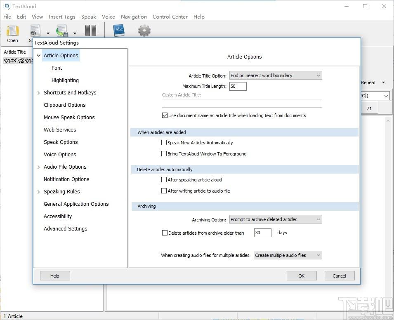Expand the Speaking Rules node

pyautogui.click(x=38, y=192)
